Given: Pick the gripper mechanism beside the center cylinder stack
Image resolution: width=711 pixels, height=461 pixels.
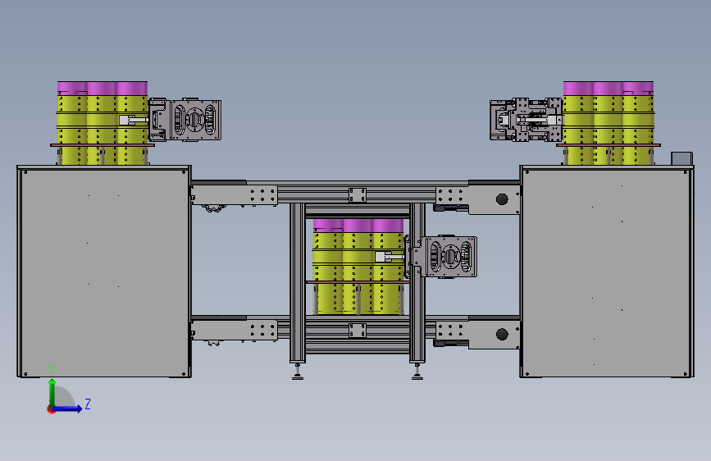Looking at the screenshot, I should (440, 257).
